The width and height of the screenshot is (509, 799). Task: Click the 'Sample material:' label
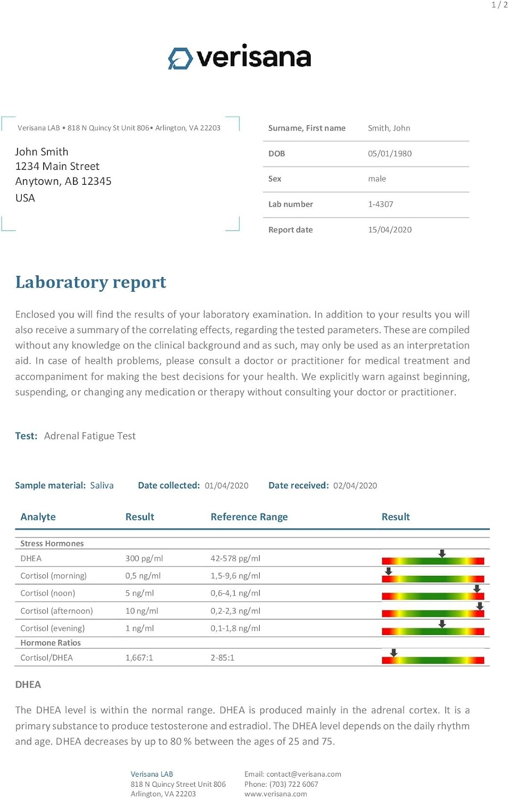click(50, 485)
